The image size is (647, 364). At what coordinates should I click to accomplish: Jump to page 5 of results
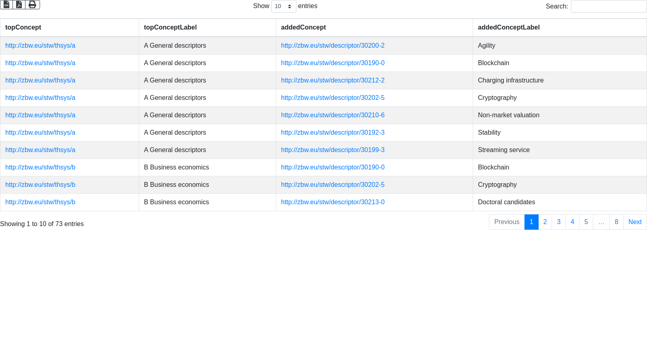click(586, 222)
